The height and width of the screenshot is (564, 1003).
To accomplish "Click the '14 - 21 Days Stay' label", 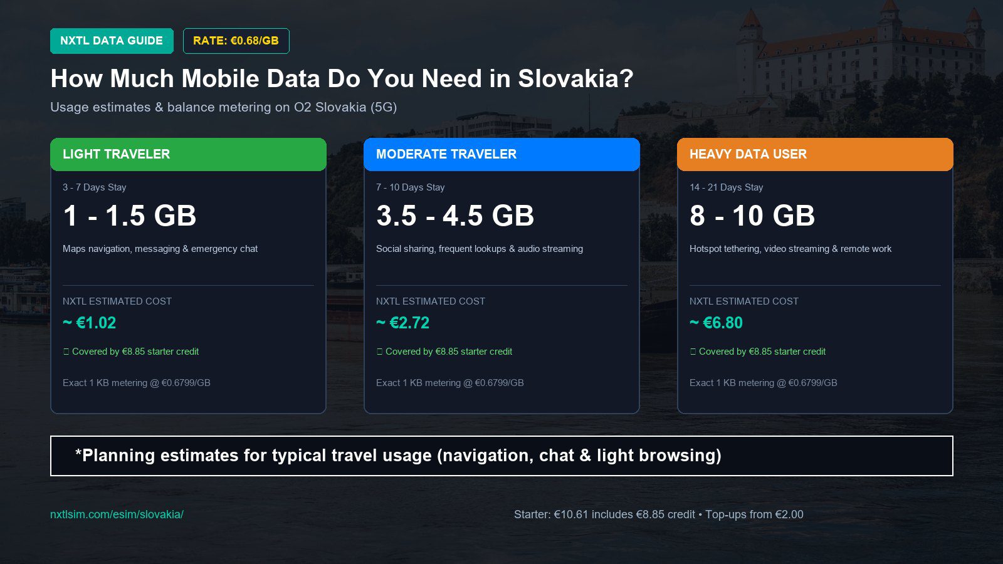I will tap(726, 187).
